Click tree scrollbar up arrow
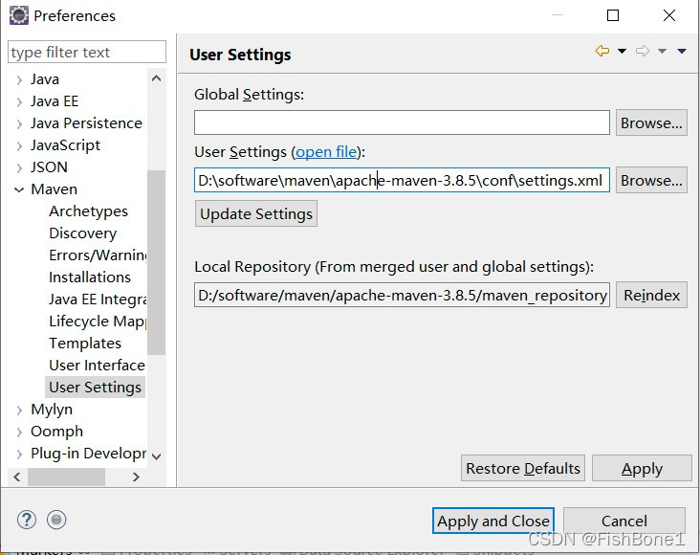The width and height of the screenshot is (700, 555). tap(156, 78)
